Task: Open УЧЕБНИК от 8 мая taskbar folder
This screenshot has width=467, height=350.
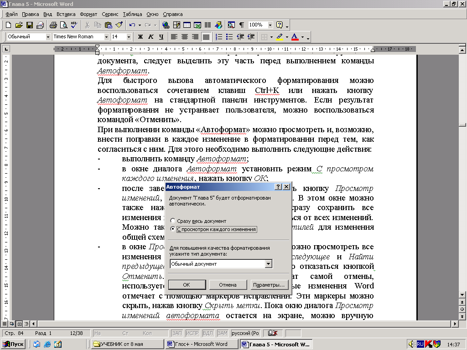Action: (128, 345)
